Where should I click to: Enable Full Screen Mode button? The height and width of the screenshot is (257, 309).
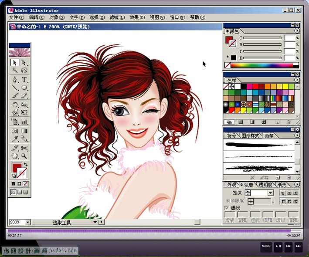click(25, 192)
